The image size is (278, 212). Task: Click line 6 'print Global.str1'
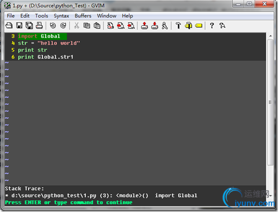coord(46,57)
